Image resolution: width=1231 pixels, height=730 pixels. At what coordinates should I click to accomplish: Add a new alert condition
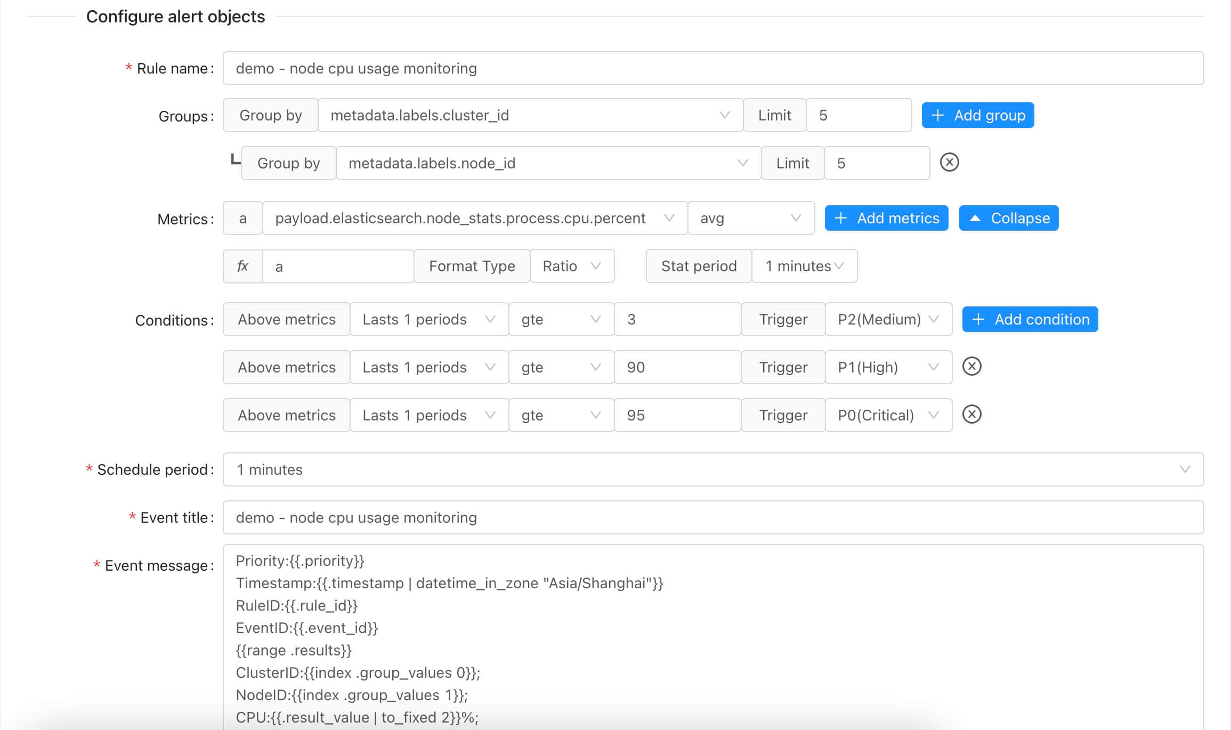(1030, 319)
